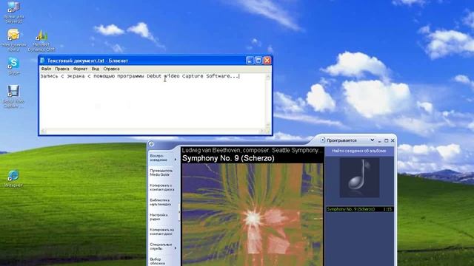Close the Notepad window
474x266 pixels.
click(x=267, y=61)
